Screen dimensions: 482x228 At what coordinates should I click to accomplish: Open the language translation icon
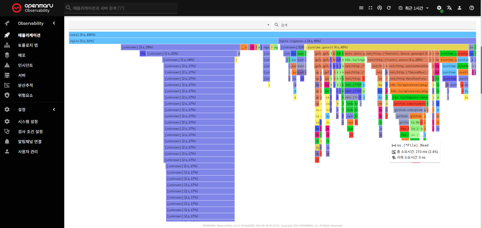click(x=449, y=8)
